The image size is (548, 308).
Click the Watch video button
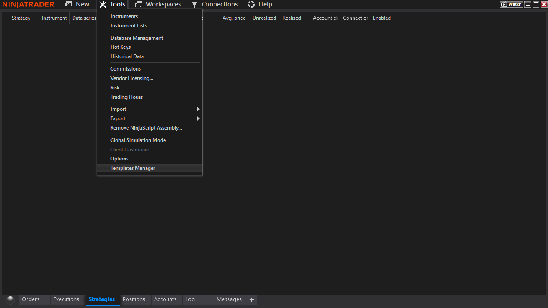pos(512,4)
